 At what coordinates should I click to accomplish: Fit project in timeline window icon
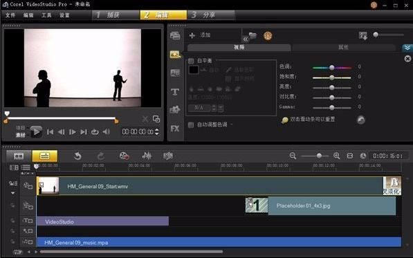point(350,156)
